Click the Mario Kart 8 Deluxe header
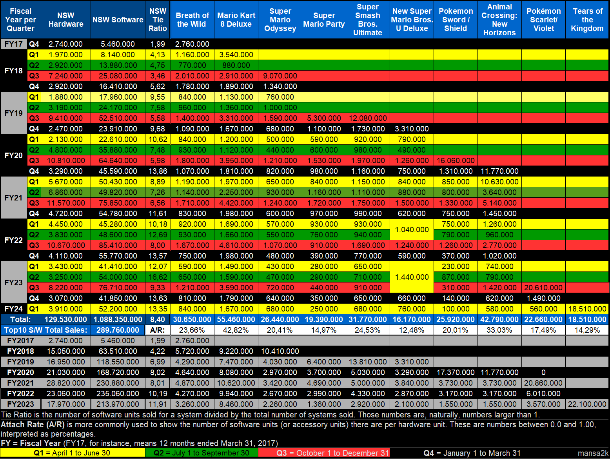Image resolution: width=610 pixels, height=459 pixels. (x=236, y=20)
